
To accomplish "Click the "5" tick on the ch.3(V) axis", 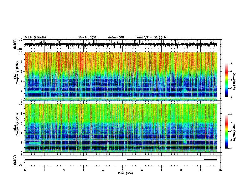I will [x=22, y=155].
